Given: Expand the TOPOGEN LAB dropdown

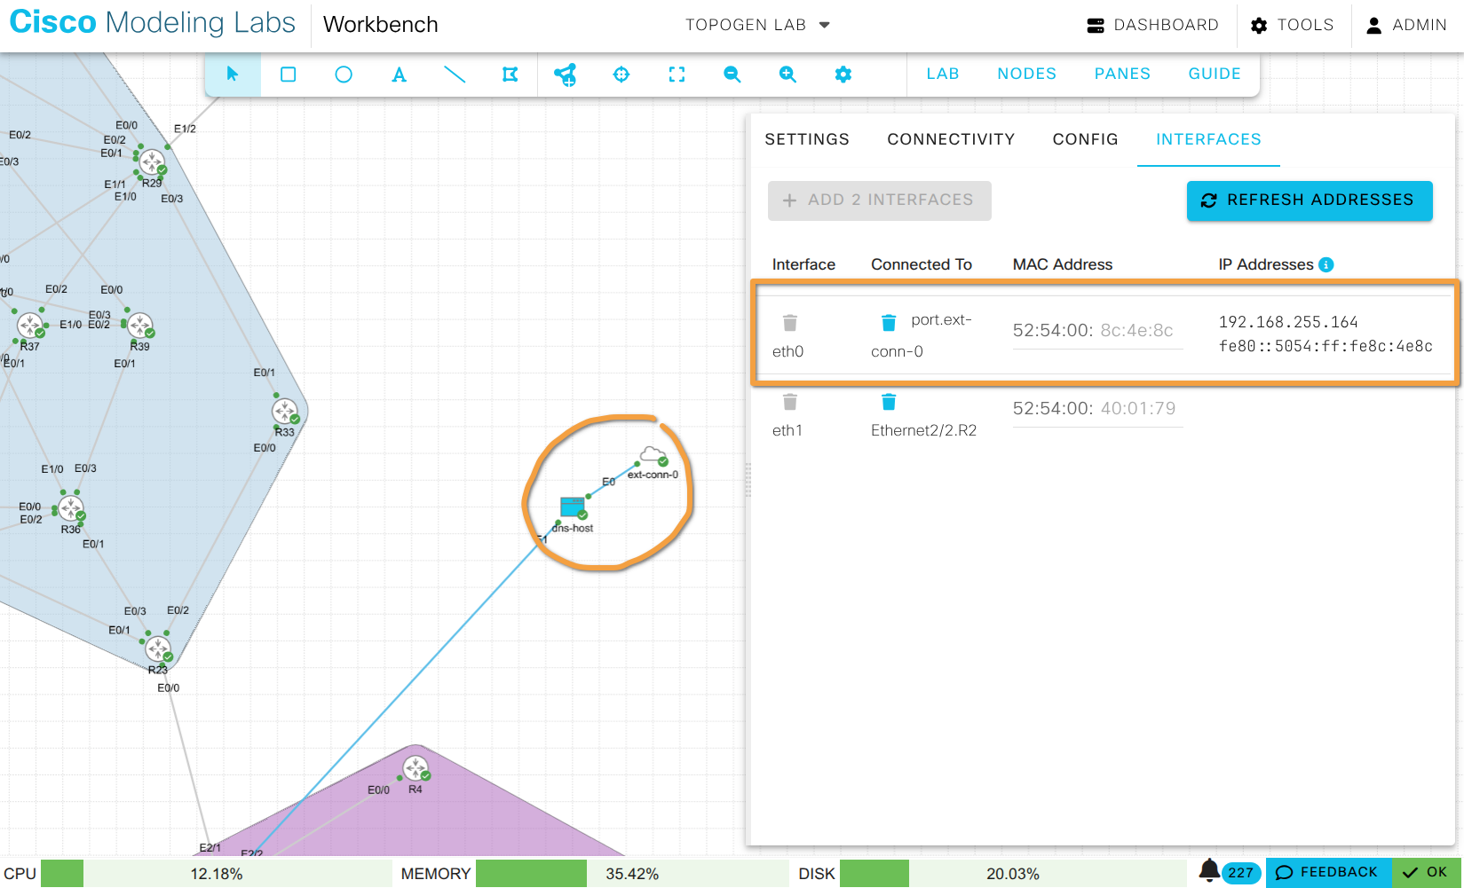Looking at the screenshot, I should (x=757, y=25).
